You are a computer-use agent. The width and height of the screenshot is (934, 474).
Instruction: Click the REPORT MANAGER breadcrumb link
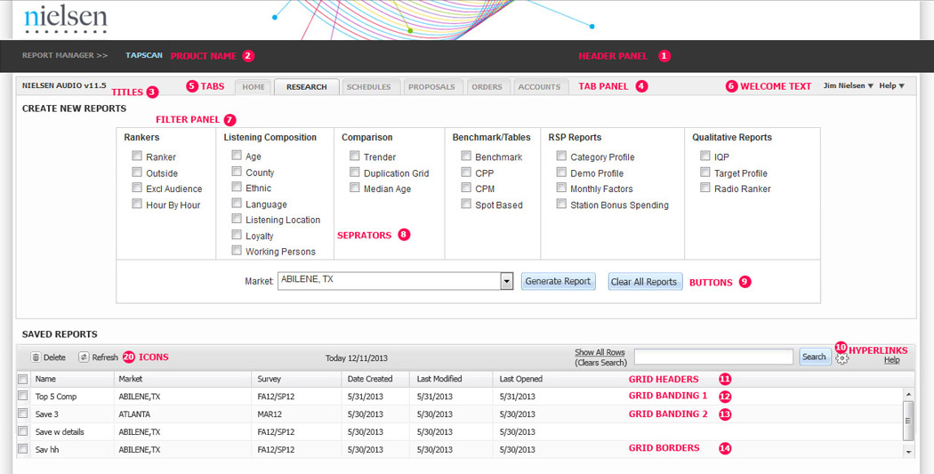pos(65,55)
